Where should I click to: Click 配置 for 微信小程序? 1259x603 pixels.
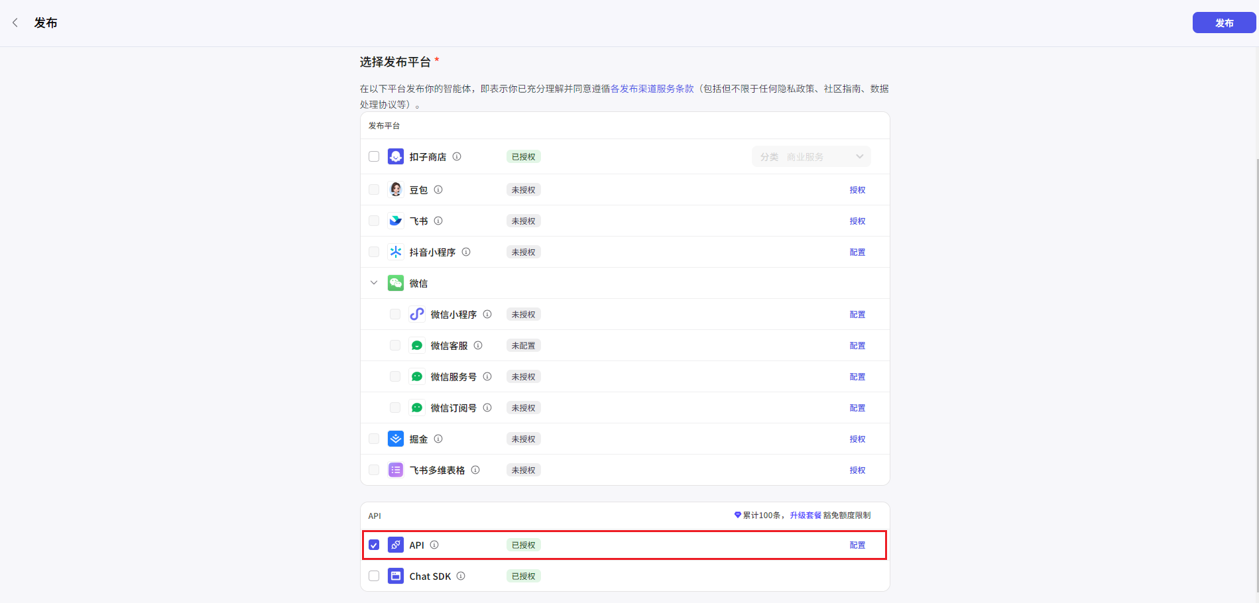[857, 314]
